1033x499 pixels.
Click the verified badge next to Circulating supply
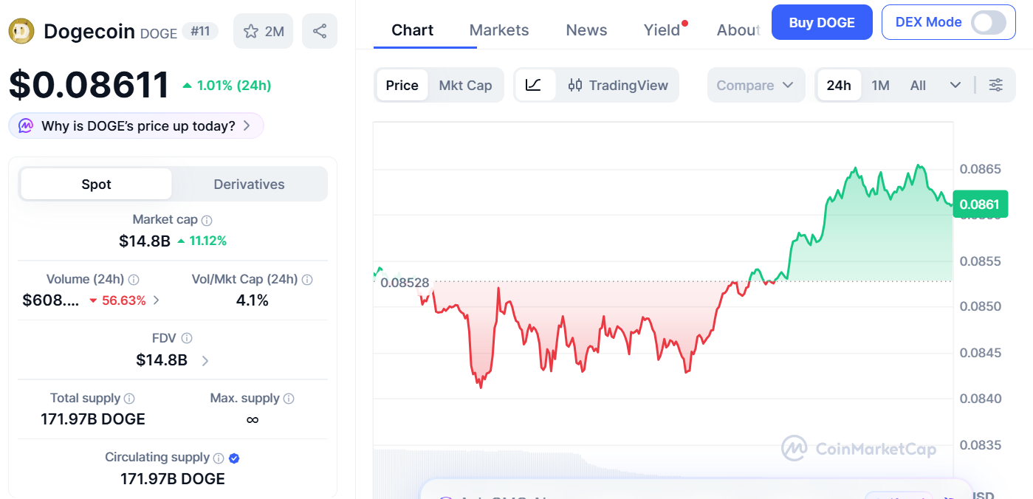(x=234, y=458)
